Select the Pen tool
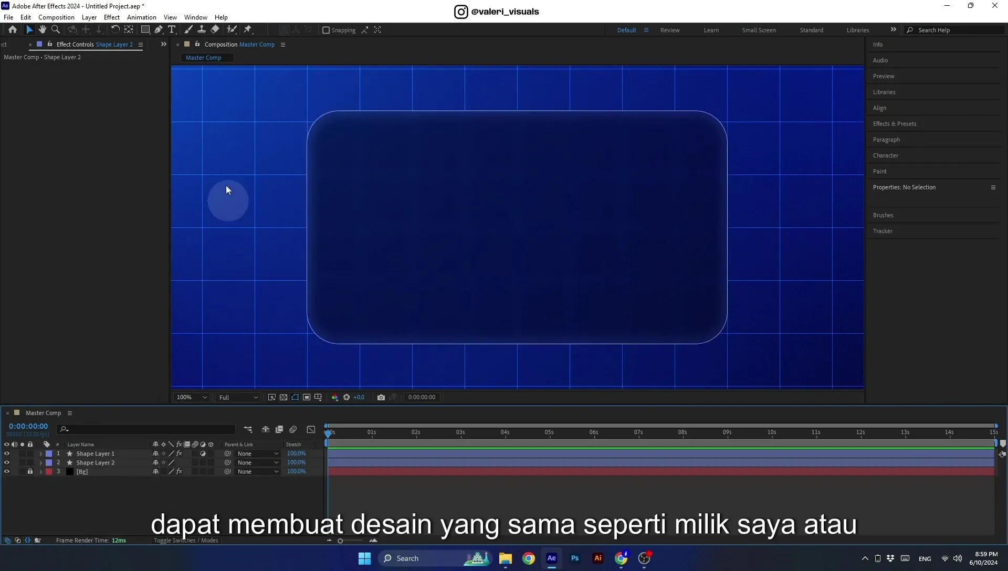Image resolution: width=1008 pixels, height=571 pixels. tap(159, 30)
